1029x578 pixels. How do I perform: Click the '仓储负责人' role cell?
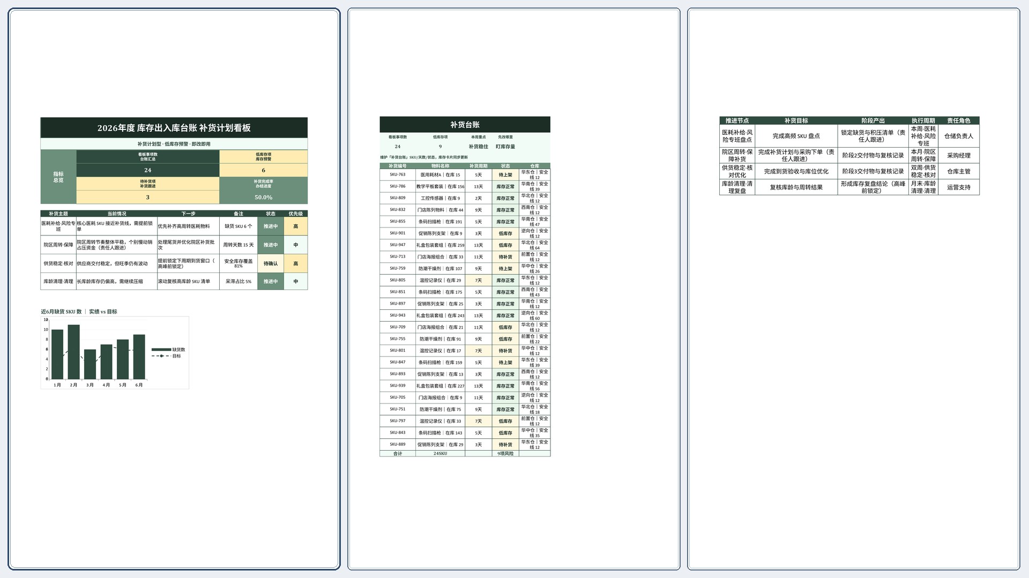[x=959, y=136]
